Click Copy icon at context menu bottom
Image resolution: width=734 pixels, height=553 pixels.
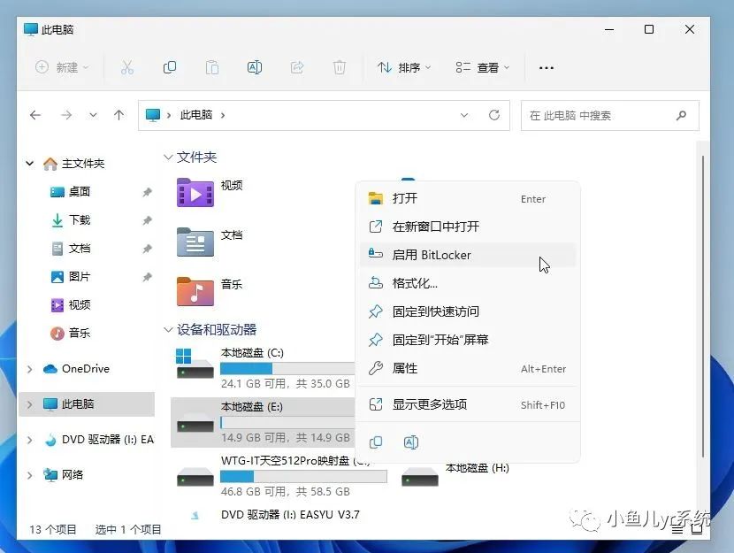(376, 442)
